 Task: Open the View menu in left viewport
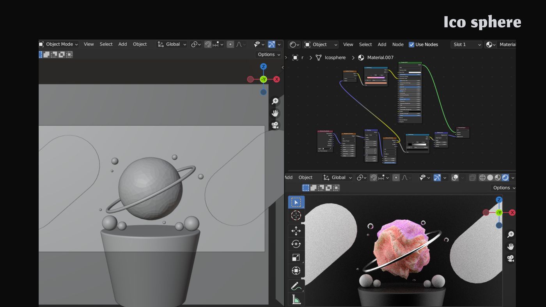[89, 44]
